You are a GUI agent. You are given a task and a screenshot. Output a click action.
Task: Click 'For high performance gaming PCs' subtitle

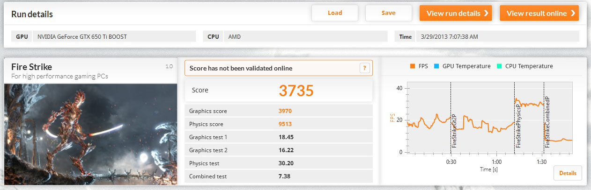pos(59,76)
